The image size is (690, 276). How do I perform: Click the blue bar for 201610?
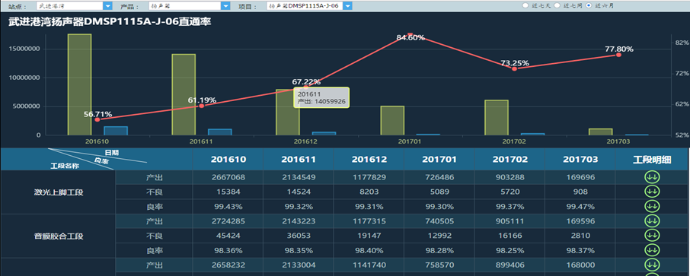(116, 131)
